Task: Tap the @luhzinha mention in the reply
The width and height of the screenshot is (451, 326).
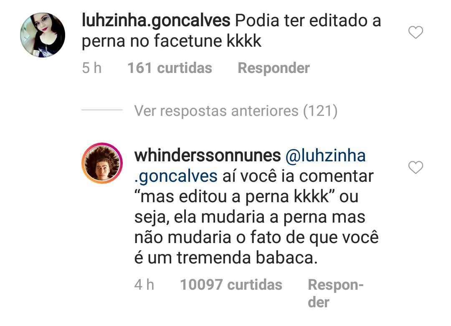Action: 326,155
